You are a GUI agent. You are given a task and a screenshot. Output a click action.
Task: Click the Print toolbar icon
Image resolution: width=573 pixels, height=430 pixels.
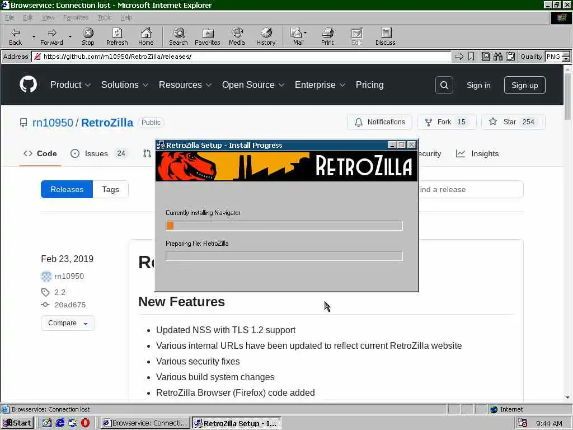(327, 36)
